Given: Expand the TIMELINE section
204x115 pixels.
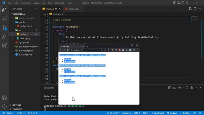Looking at the screenshot, I should tap(25, 109).
